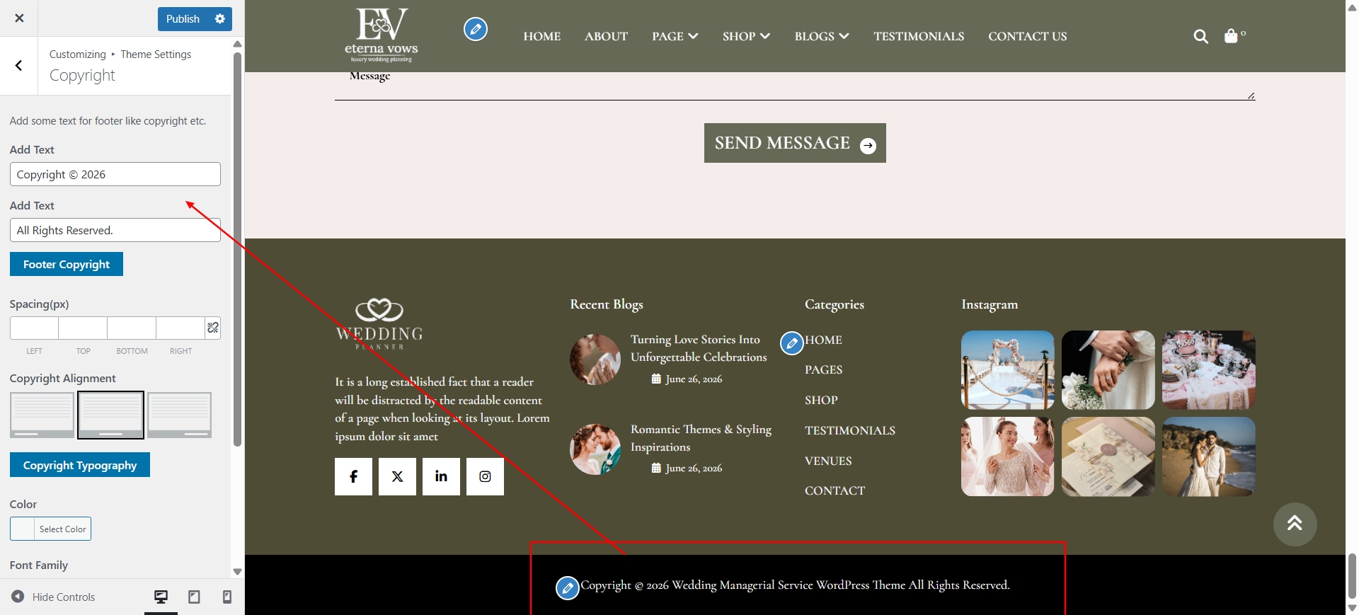1359x615 pixels.
Task: Open Romantic Themes & Styling blog link
Action: [701, 438]
